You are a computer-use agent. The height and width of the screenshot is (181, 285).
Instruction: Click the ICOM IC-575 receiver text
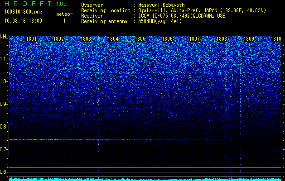pyautogui.click(x=182, y=16)
